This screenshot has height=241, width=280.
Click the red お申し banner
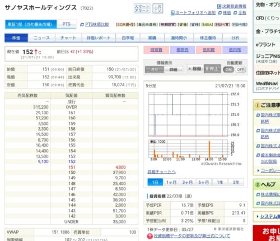(267, 233)
